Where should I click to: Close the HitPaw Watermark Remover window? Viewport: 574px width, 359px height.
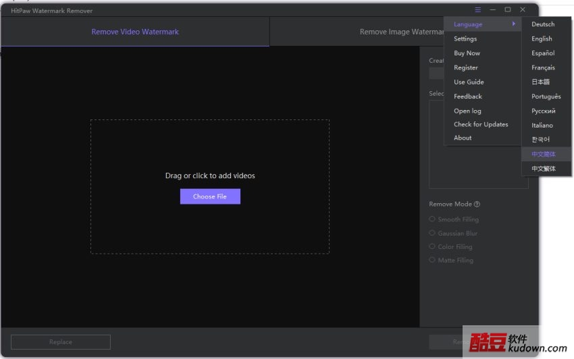click(x=523, y=10)
